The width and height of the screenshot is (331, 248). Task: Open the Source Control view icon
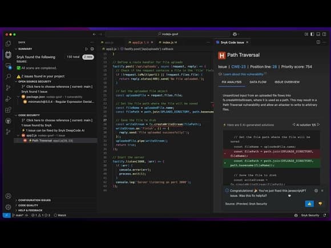click(x=8, y=88)
